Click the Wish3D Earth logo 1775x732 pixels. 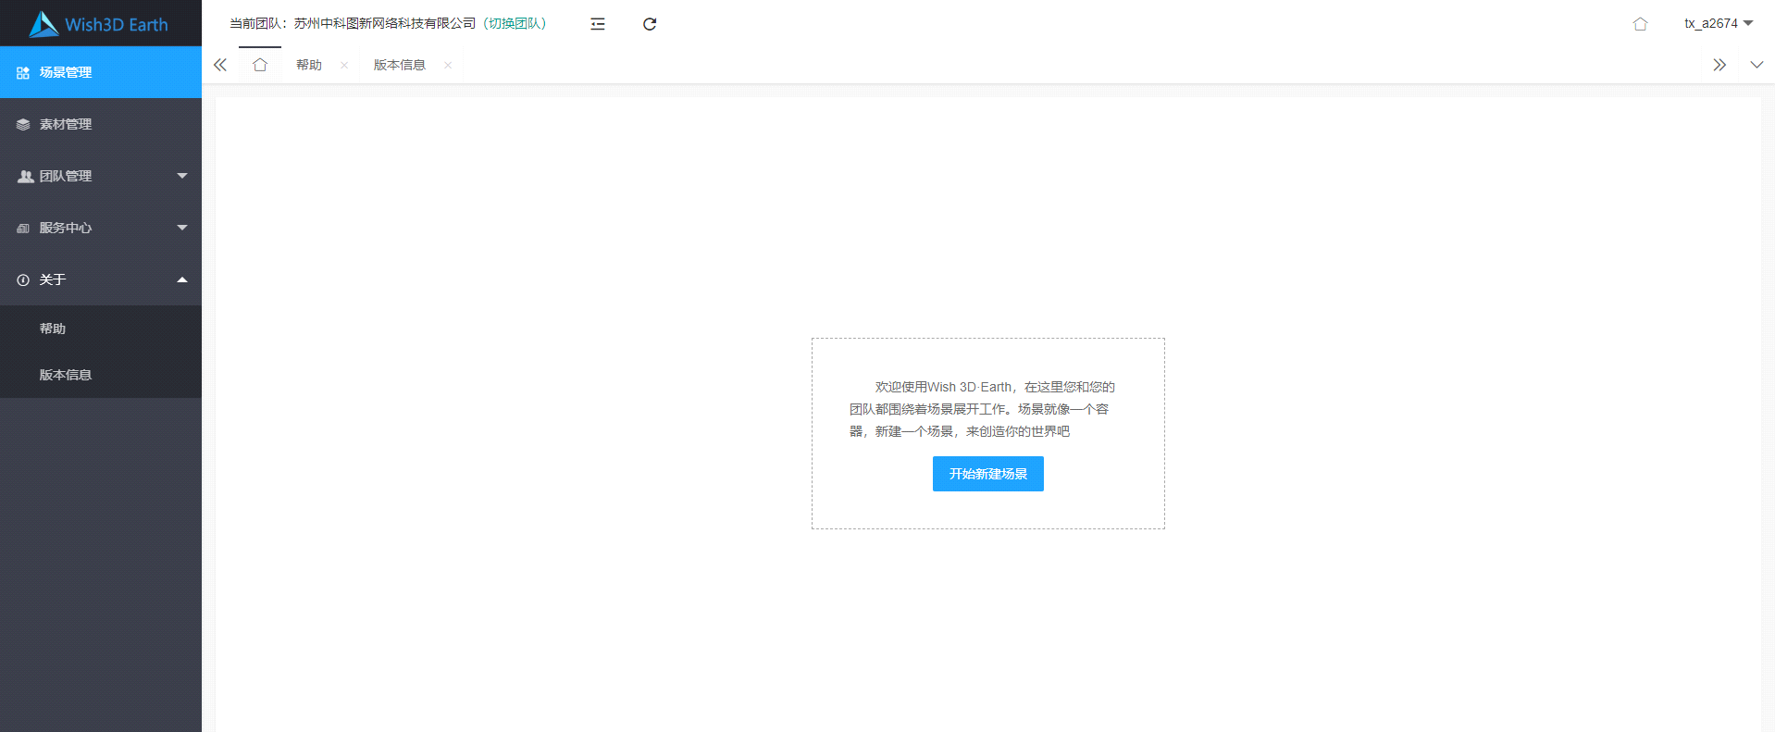pos(99,24)
